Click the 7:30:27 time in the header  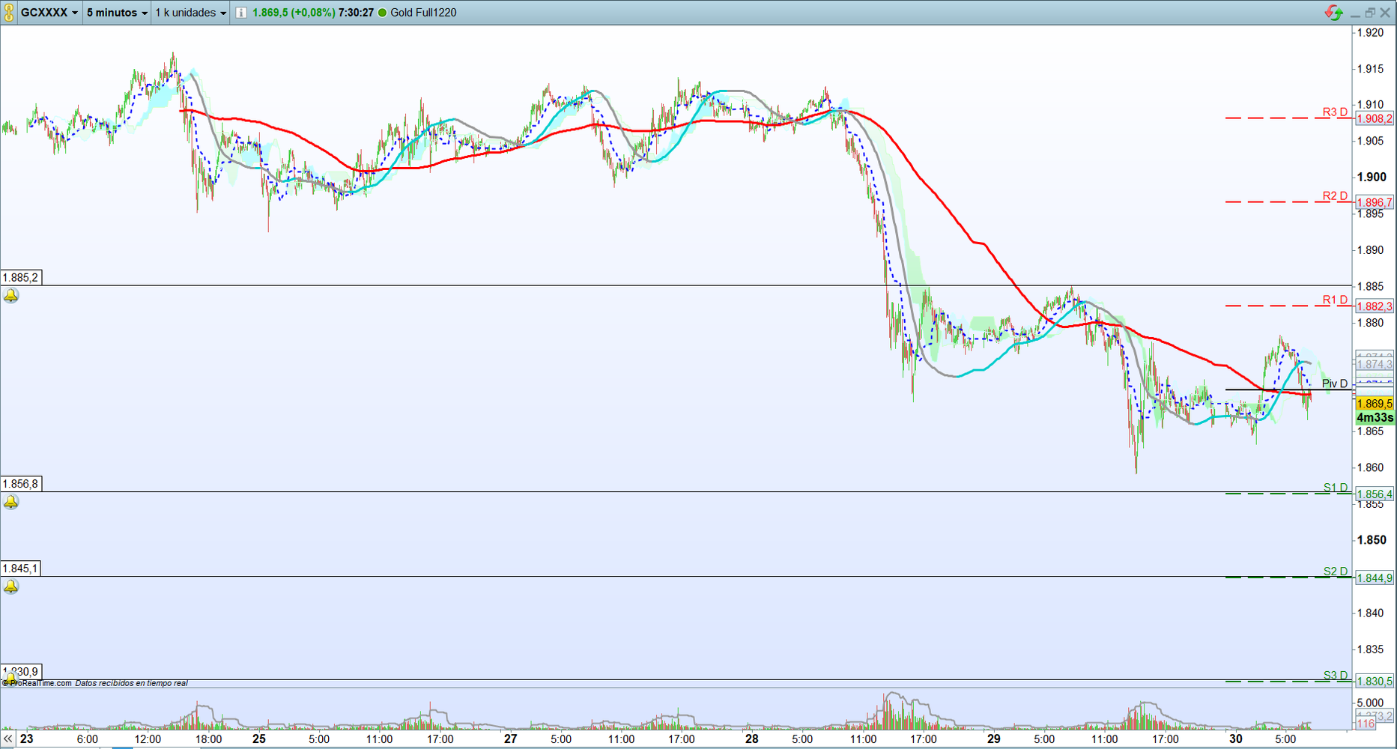point(356,13)
